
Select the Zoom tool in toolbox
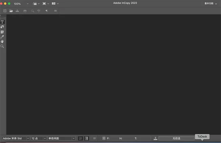coord(2,46)
